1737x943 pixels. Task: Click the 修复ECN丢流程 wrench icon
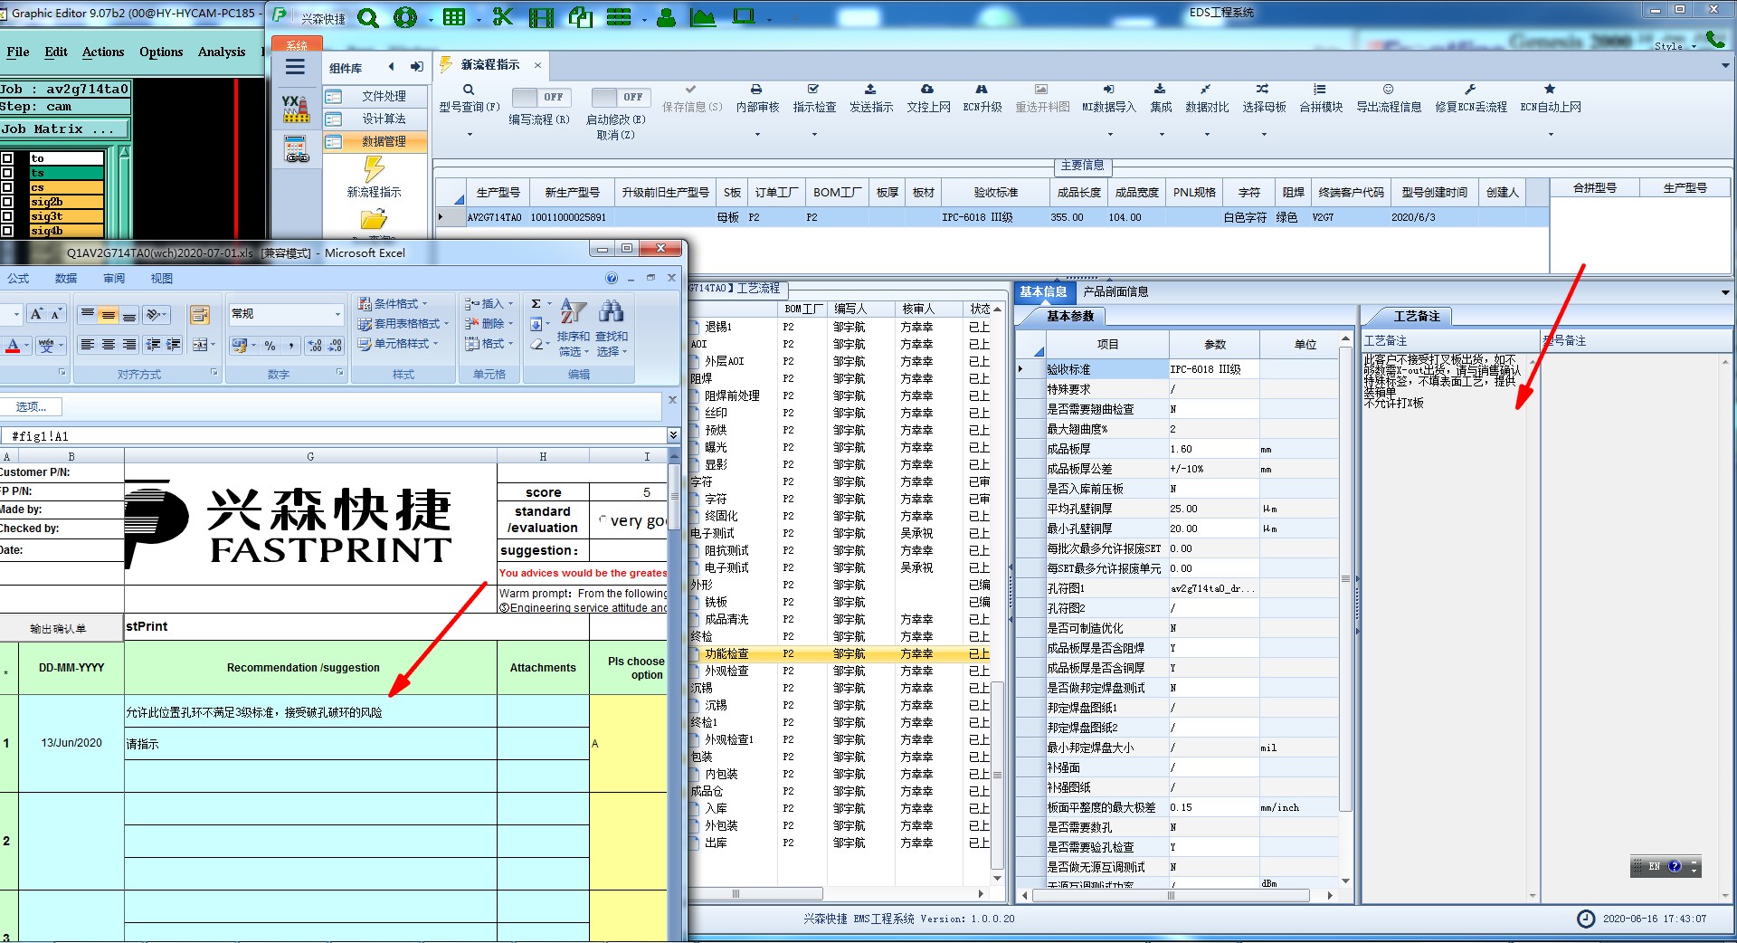click(1470, 90)
